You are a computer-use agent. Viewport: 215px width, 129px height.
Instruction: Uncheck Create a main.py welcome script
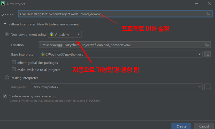[5, 96]
